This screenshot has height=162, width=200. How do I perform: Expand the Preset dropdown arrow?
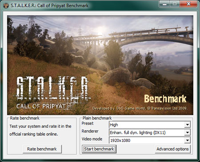point(188,125)
